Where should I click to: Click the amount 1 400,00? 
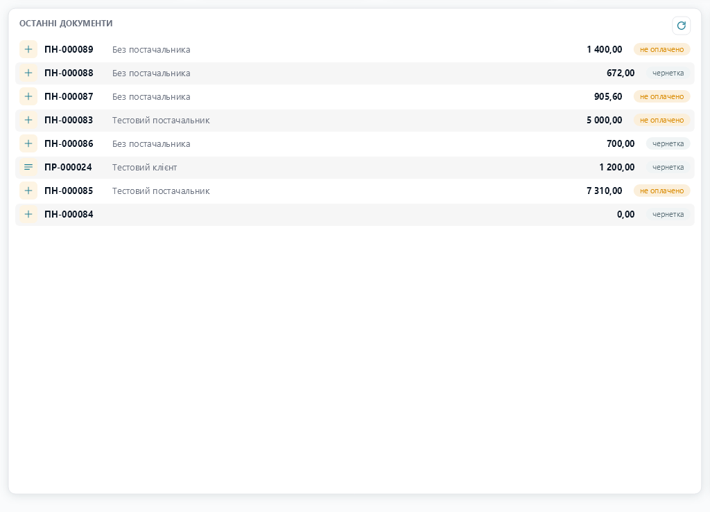(x=605, y=49)
